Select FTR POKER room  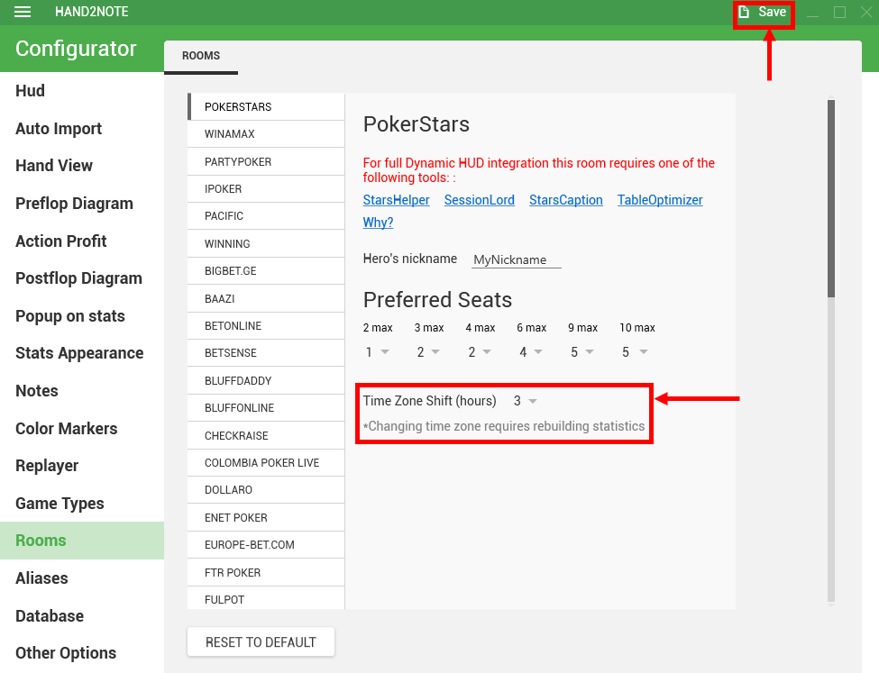click(x=266, y=572)
